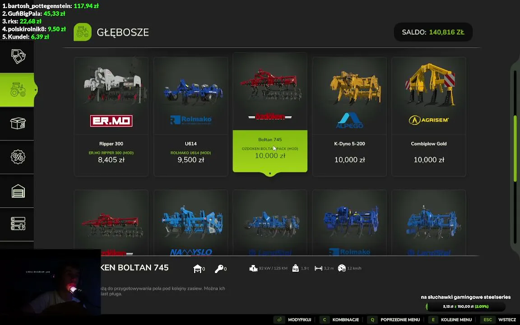520x325 pixels.
Task: Click the ER.MO RIPPER 300 (MOD) label
Action: tap(111, 153)
